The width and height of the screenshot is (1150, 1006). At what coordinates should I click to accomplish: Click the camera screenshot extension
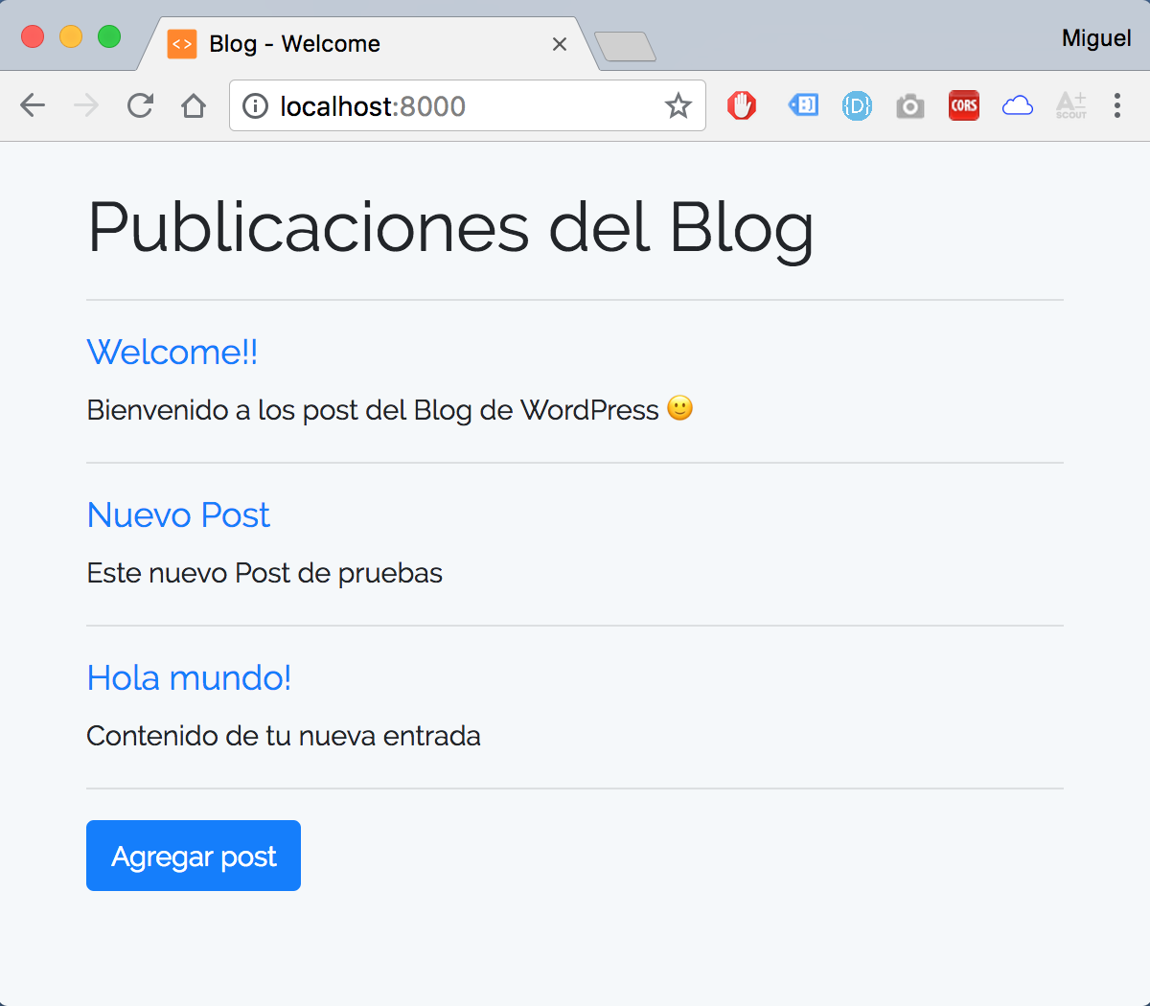(x=910, y=105)
